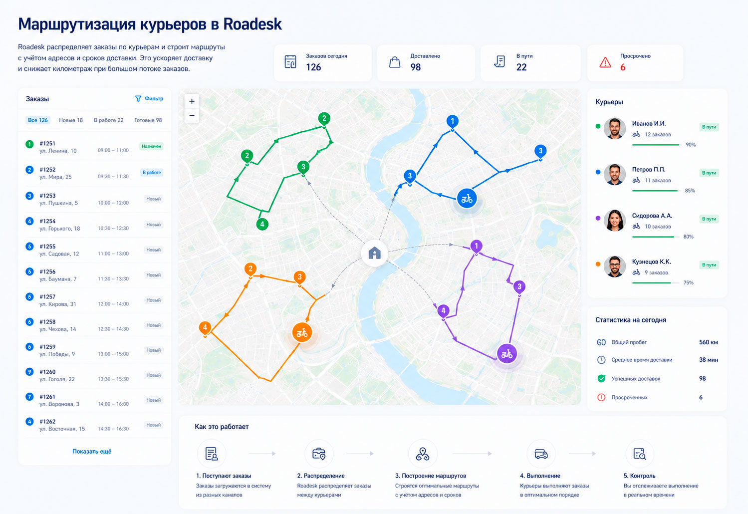Click the 'Построение маршрутов' step icon
The width and height of the screenshot is (748, 514).
(x=423, y=454)
